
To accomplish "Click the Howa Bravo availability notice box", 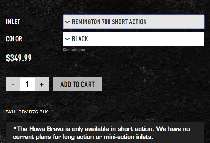I will click(x=105, y=132).
